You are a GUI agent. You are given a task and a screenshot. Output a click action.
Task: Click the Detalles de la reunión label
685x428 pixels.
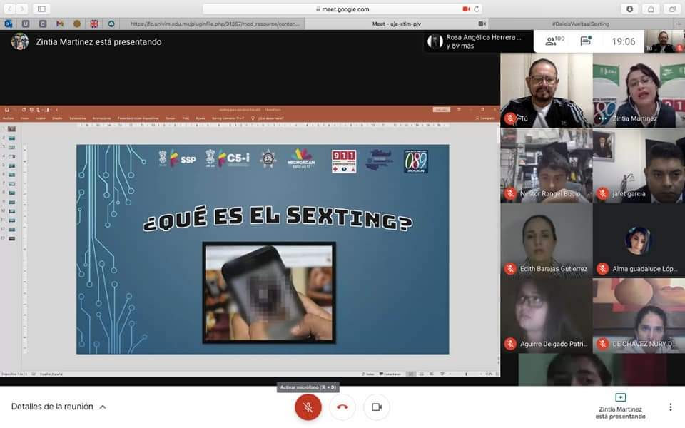(x=52, y=407)
